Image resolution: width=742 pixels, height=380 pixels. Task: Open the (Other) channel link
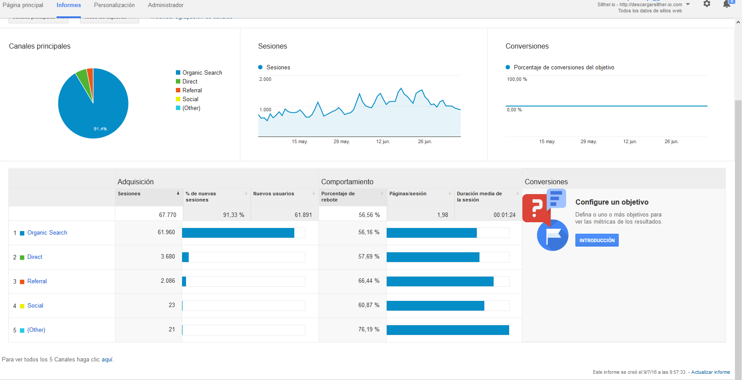pyautogui.click(x=36, y=330)
